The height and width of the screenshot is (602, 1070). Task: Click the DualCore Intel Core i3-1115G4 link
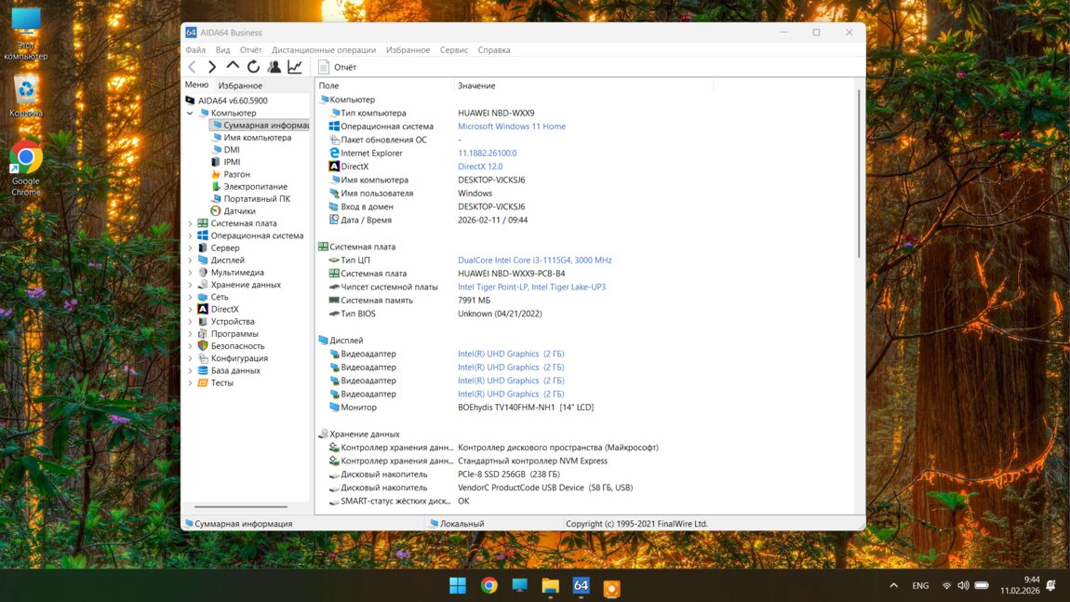(x=534, y=261)
